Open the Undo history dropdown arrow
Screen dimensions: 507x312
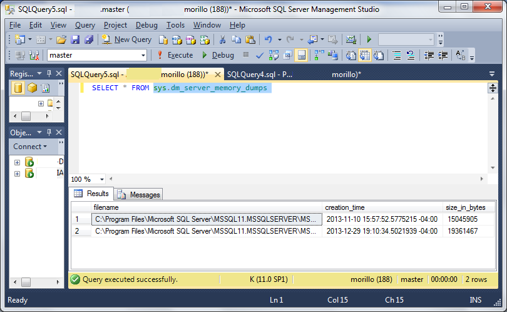point(279,39)
